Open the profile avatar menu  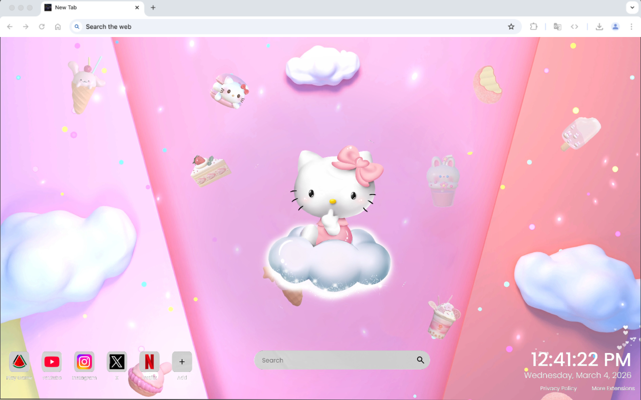point(615,26)
